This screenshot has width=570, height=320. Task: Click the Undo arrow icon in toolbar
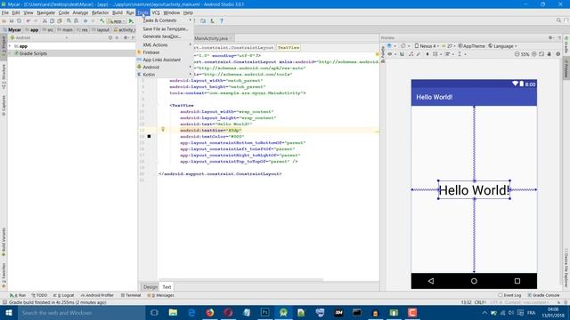pyautogui.click(x=28, y=21)
